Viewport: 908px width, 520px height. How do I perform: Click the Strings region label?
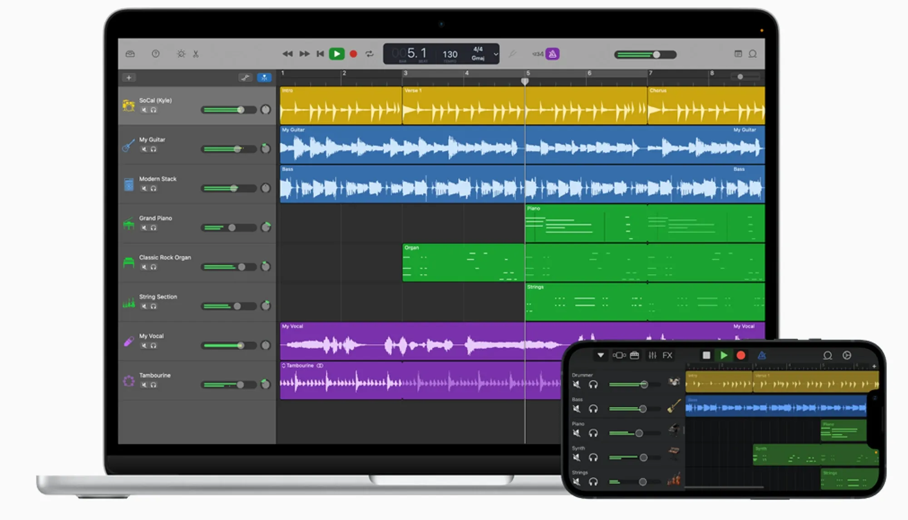[x=535, y=287]
